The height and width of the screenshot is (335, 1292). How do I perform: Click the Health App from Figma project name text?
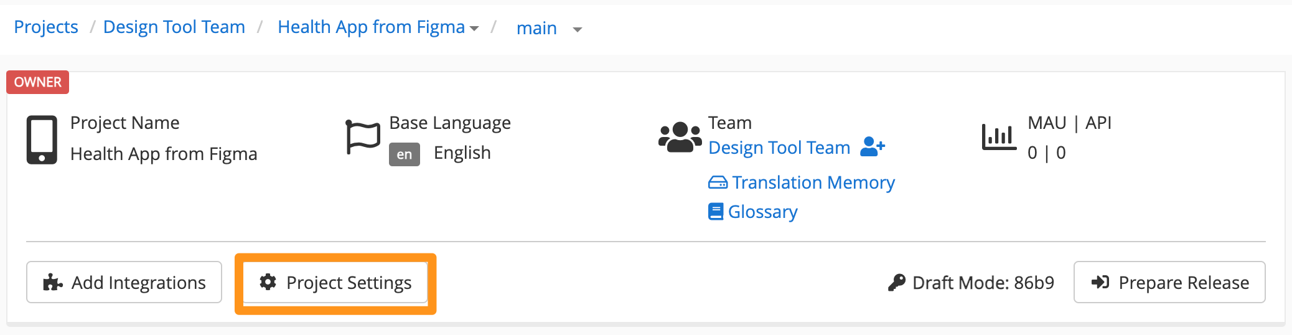[x=164, y=154]
